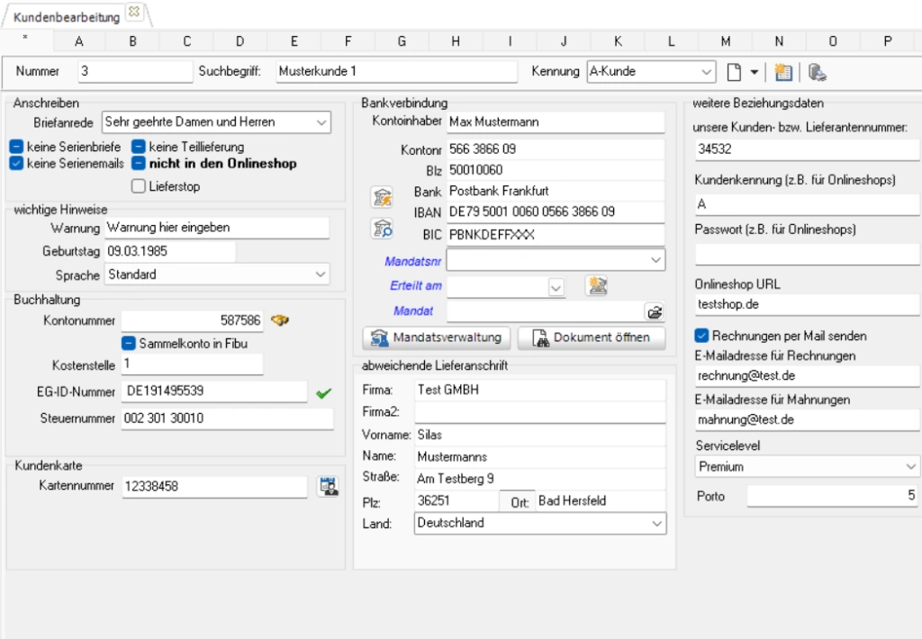The image size is (922, 639).
Task: Click the bank search icon beside BIC field
Action: (x=382, y=228)
